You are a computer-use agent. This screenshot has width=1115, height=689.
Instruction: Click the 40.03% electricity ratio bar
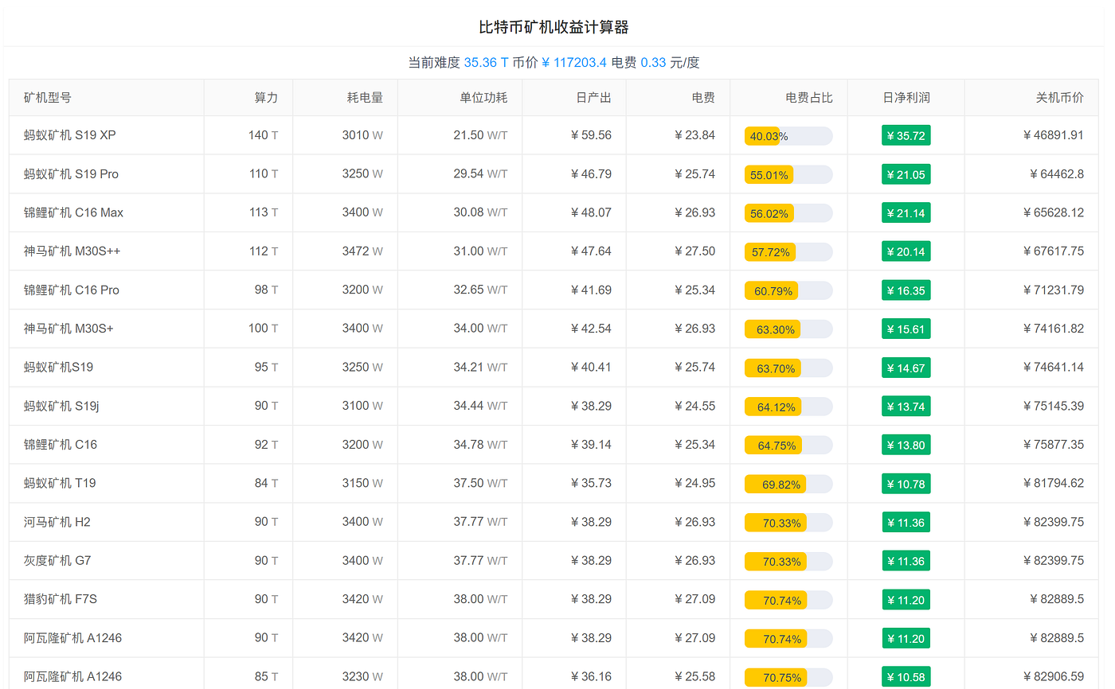(x=788, y=136)
